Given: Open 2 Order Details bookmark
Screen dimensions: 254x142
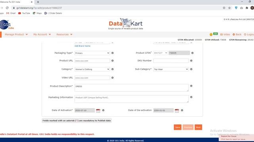Looking at the screenshot, I should coord(53,13).
